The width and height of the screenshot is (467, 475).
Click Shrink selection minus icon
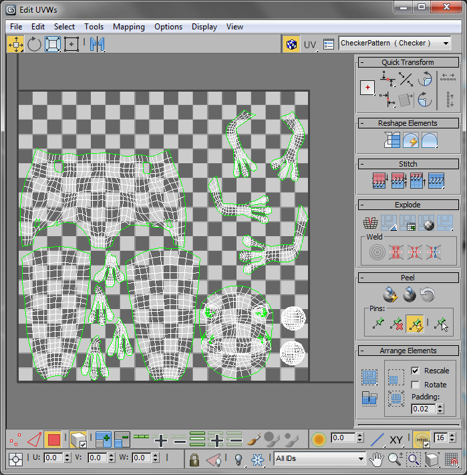122,440
